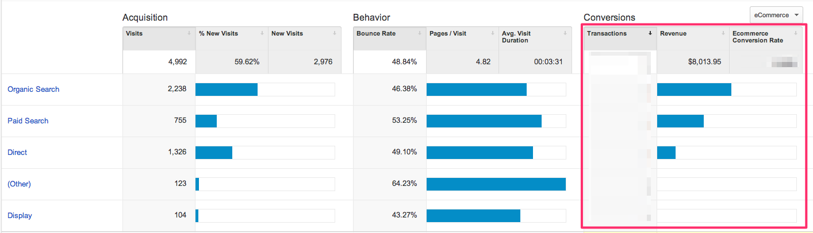Open the eCommerce conversions dropdown

(776, 15)
